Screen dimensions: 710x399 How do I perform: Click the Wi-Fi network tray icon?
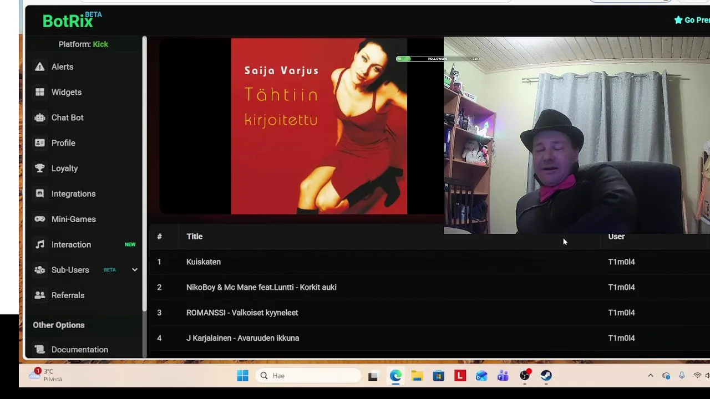(697, 376)
